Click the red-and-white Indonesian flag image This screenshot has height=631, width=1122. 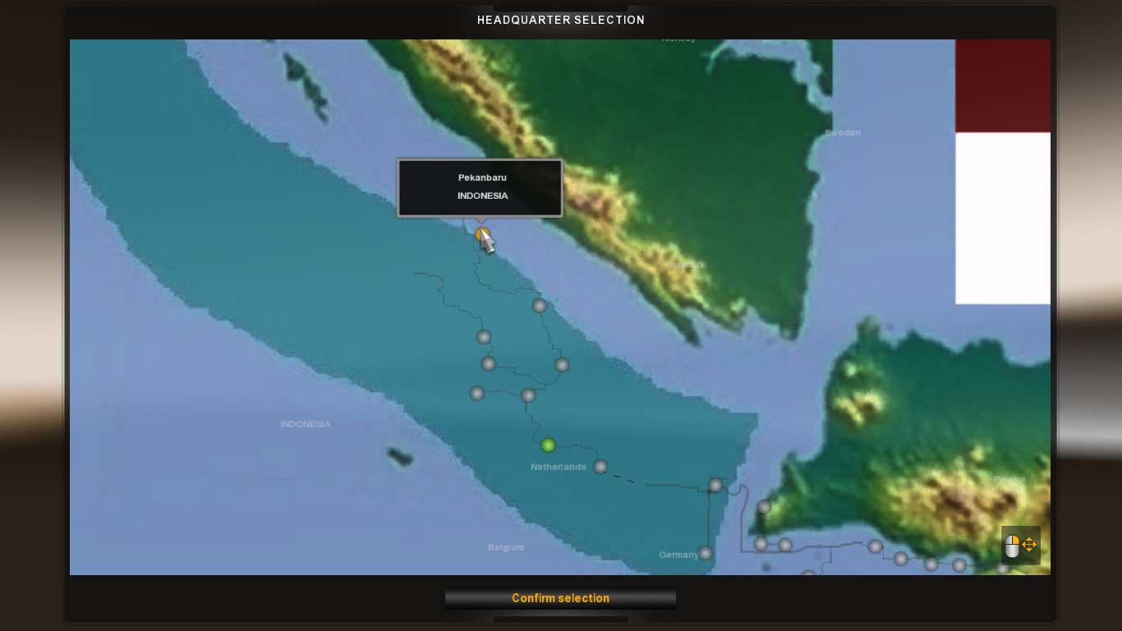[x=1002, y=173]
